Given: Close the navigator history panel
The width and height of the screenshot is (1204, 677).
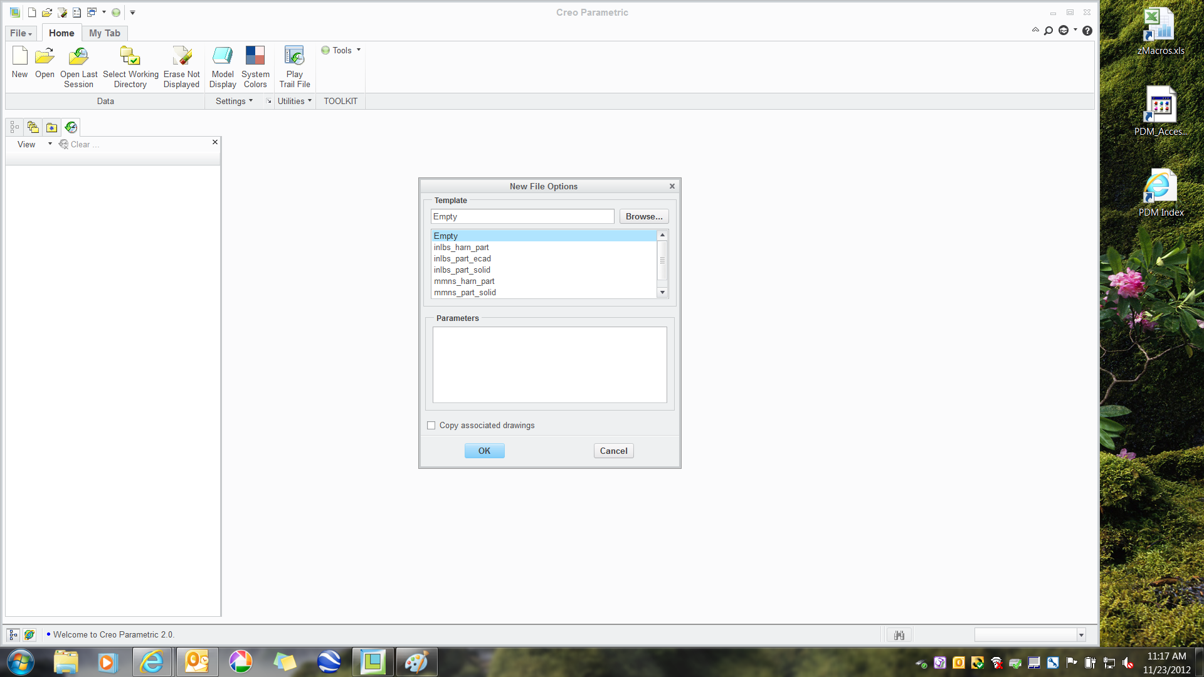Looking at the screenshot, I should pyautogui.click(x=215, y=142).
